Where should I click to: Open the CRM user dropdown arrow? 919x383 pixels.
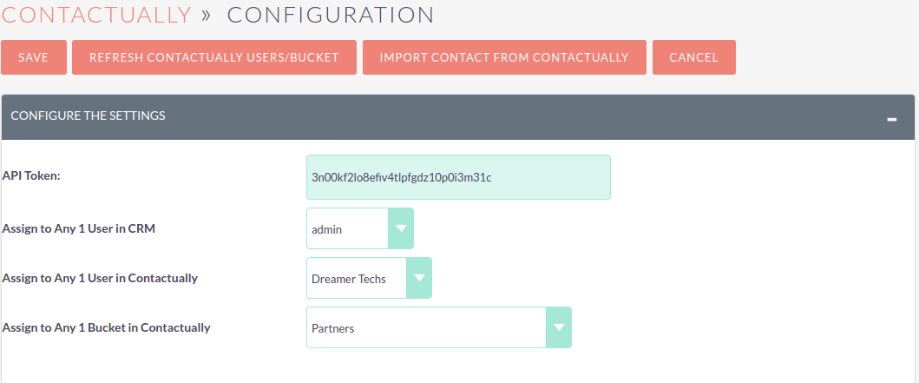401,228
